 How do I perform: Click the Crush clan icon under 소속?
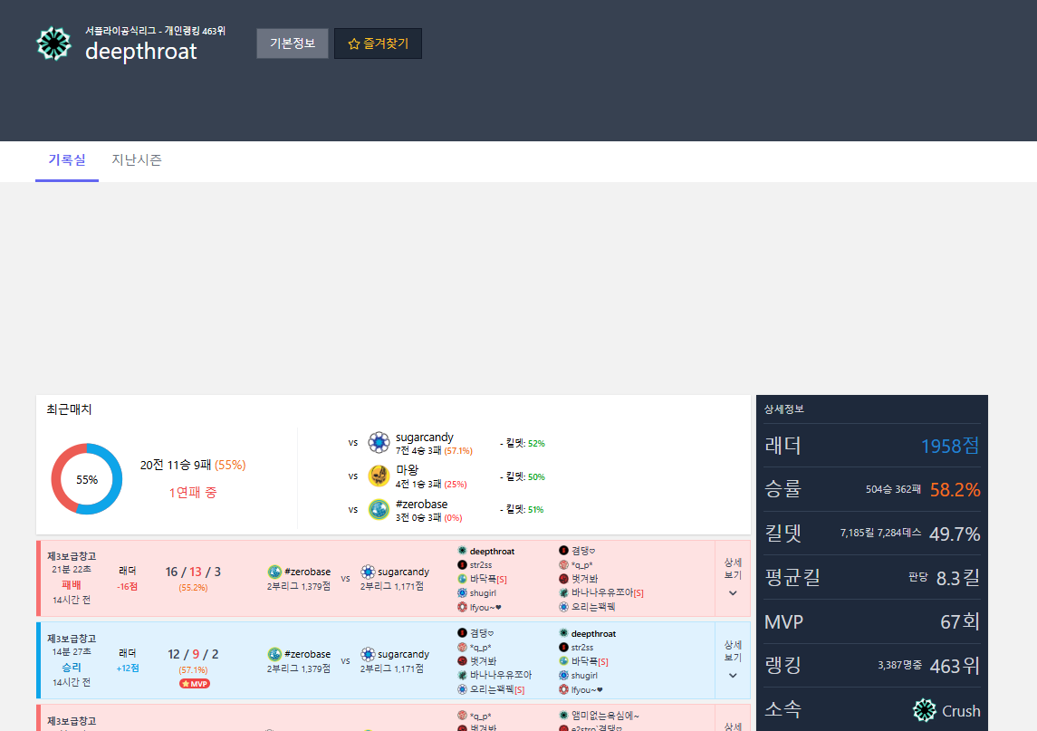[x=925, y=710]
